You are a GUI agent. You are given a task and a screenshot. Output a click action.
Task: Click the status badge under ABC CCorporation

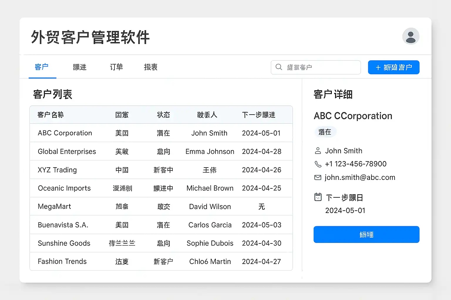pyautogui.click(x=325, y=132)
